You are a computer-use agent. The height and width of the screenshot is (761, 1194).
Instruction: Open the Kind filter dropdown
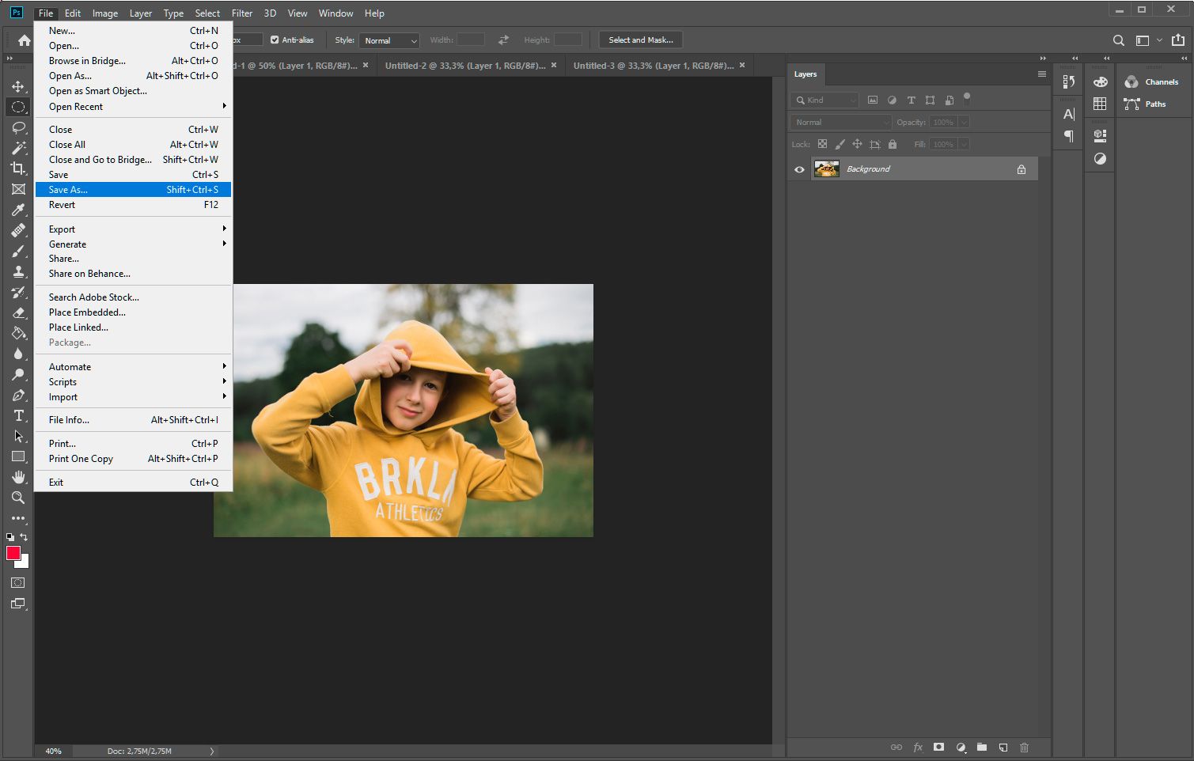823,100
